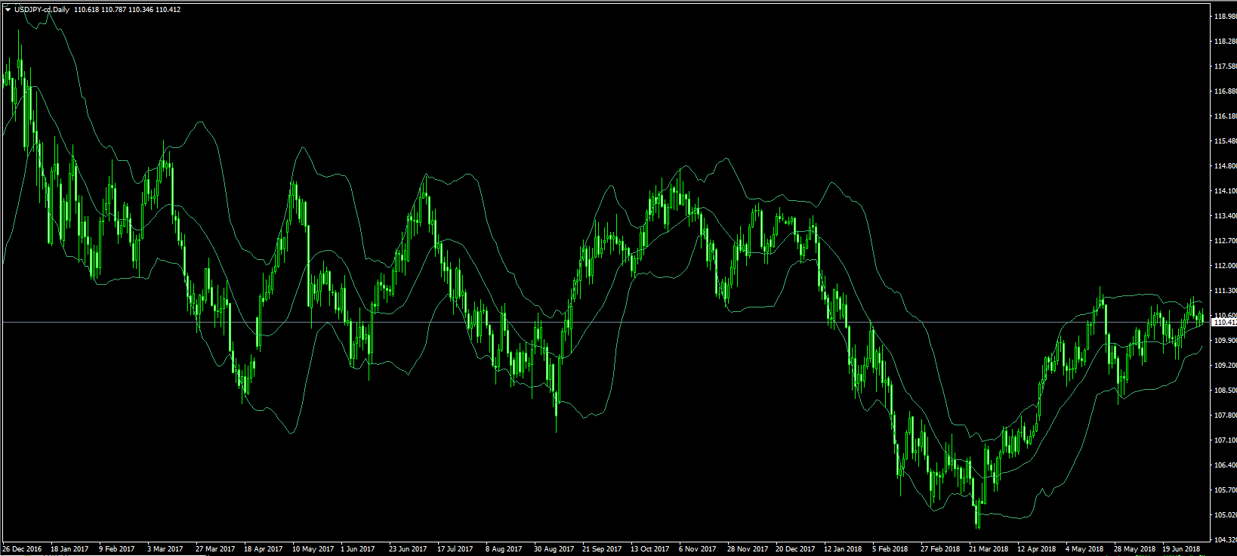Click the 18 Jan 2017 date label
The height and width of the screenshot is (556, 1237).
pos(69,549)
